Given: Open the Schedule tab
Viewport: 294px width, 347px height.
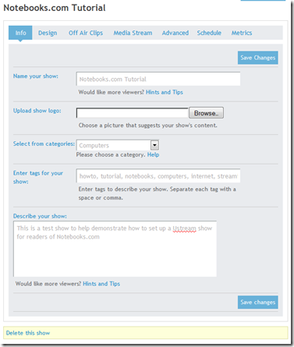Looking at the screenshot, I should pos(209,33).
